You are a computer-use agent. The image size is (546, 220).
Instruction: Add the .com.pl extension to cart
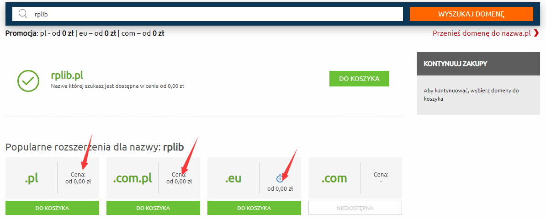tap(153, 208)
